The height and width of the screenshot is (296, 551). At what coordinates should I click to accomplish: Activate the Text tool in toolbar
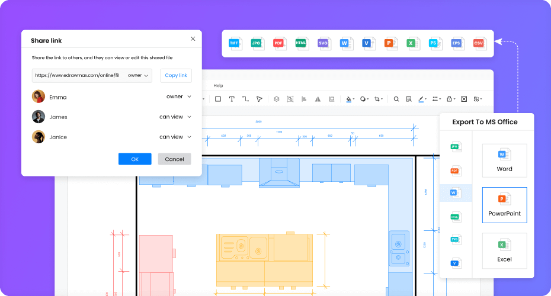[232, 99]
